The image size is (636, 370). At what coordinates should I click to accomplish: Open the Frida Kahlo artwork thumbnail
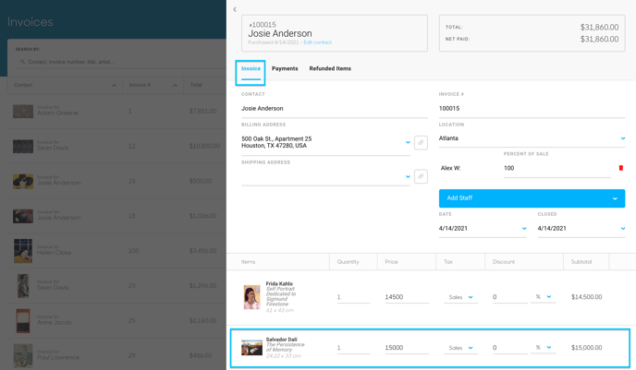coord(251,297)
